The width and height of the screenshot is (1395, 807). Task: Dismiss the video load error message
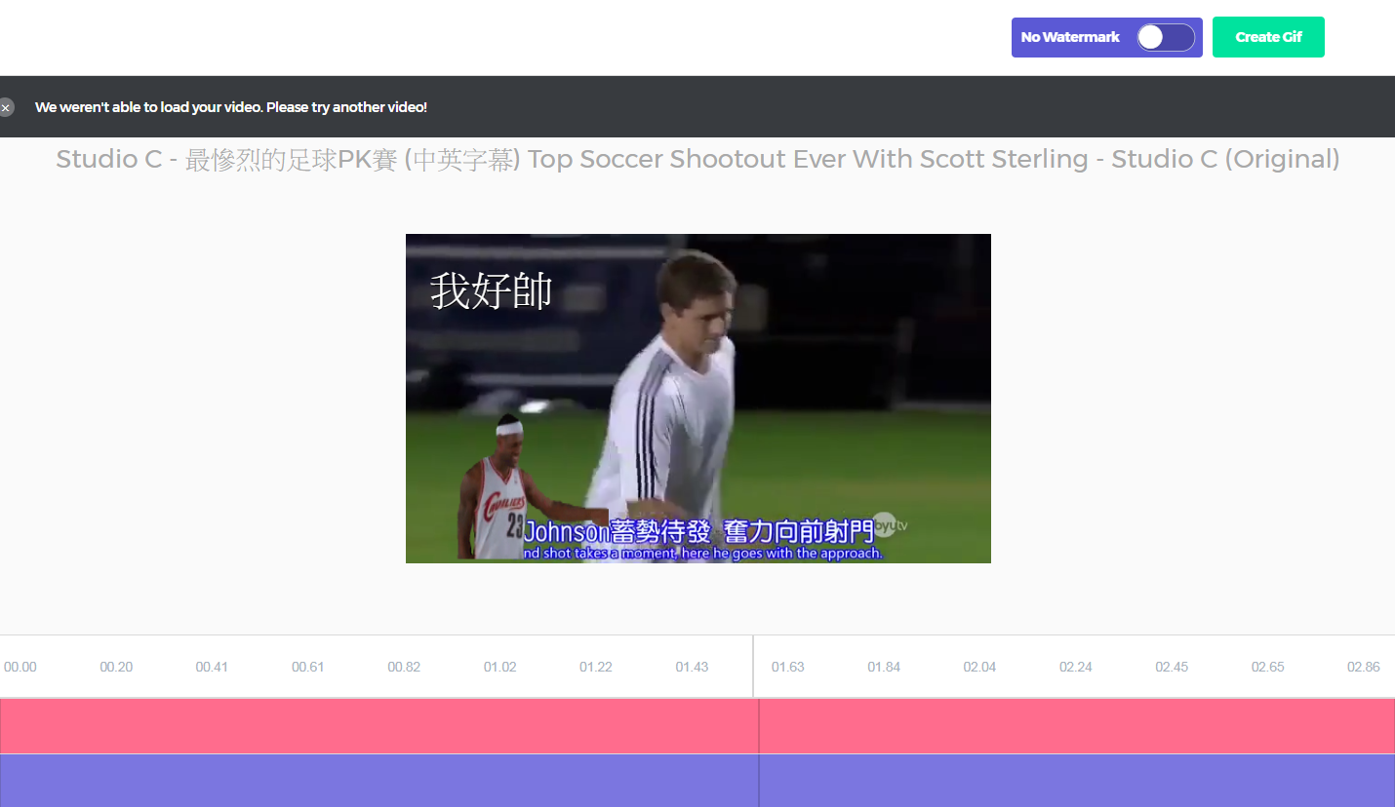pos(6,107)
